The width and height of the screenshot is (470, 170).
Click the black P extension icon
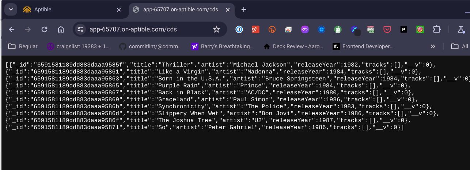tap(404, 29)
